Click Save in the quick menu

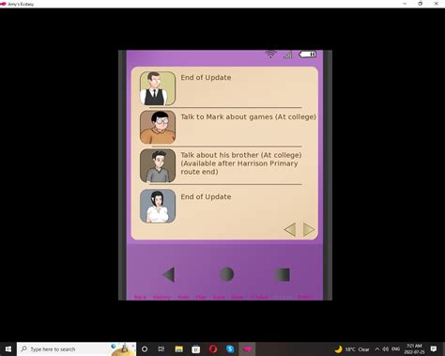(238, 297)
